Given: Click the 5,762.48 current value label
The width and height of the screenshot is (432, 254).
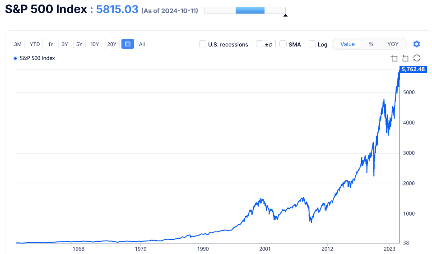Looking at the screenshot, I should tap(413, 69).
